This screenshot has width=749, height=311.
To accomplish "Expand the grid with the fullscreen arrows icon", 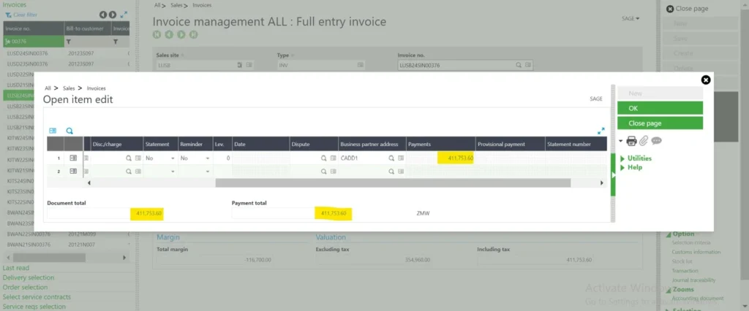I will pyautogui.click(x=601, y=131).
